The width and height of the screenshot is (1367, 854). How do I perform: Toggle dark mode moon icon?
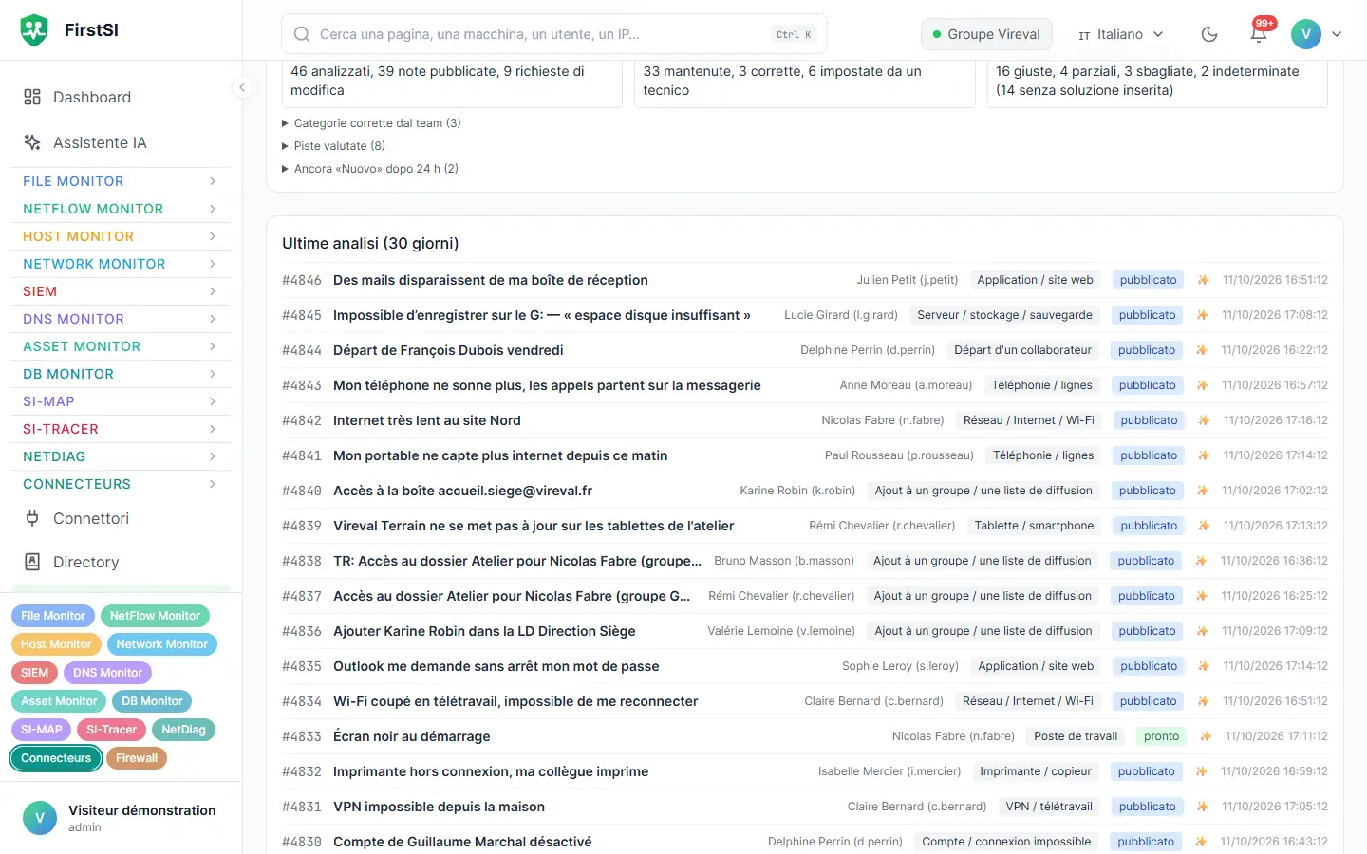pyautogui.click(x=1209, y=34)
